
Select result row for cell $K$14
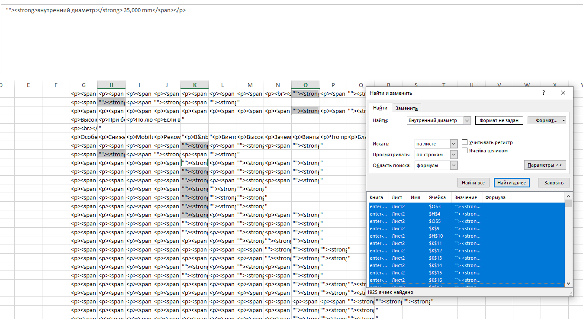click(x=467, y=265)
